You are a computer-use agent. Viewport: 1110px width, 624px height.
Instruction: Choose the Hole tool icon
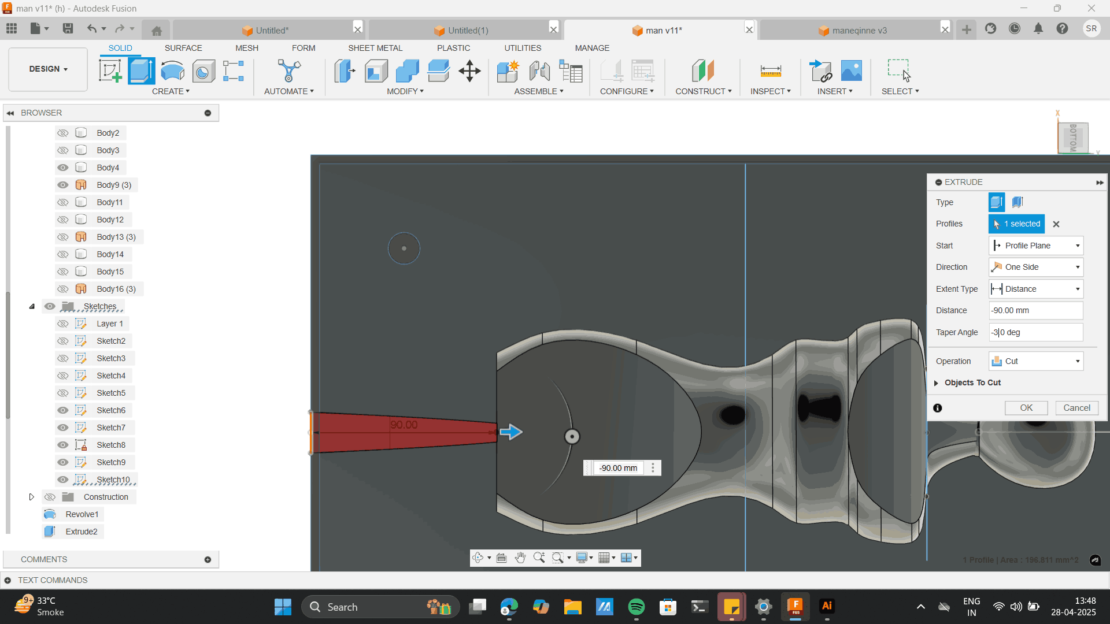[203, 71]
